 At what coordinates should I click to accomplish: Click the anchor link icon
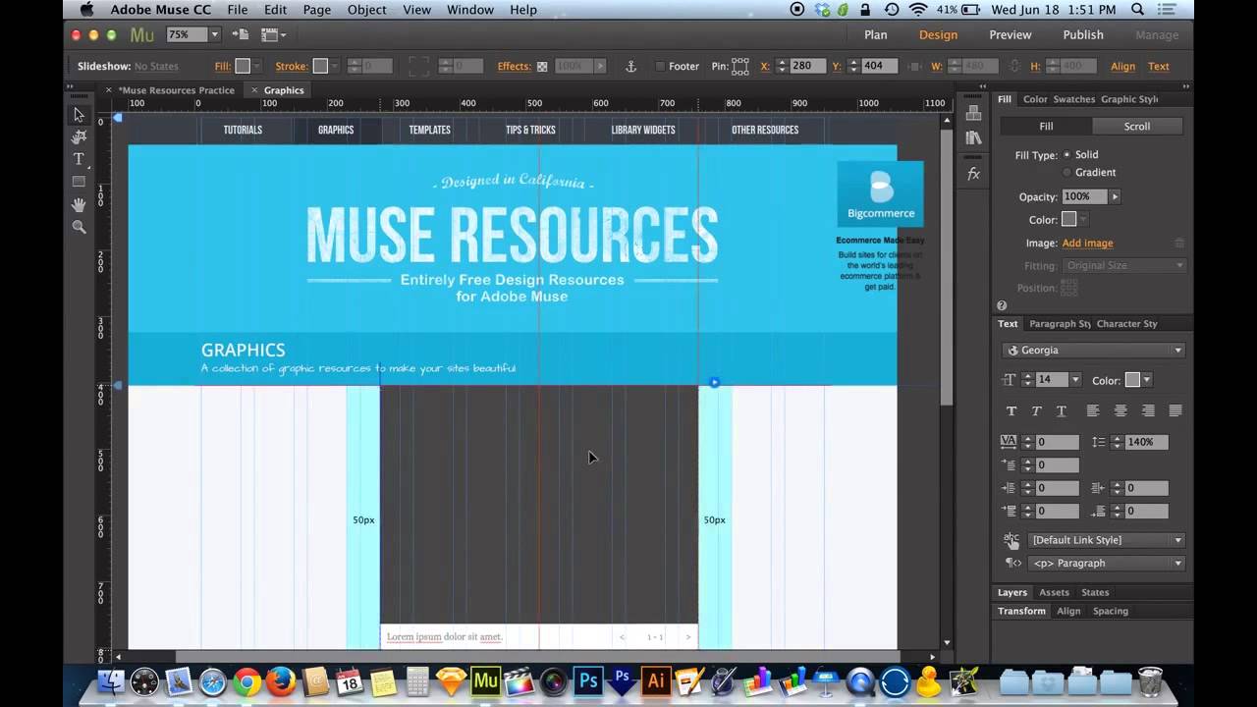(631, 66)
